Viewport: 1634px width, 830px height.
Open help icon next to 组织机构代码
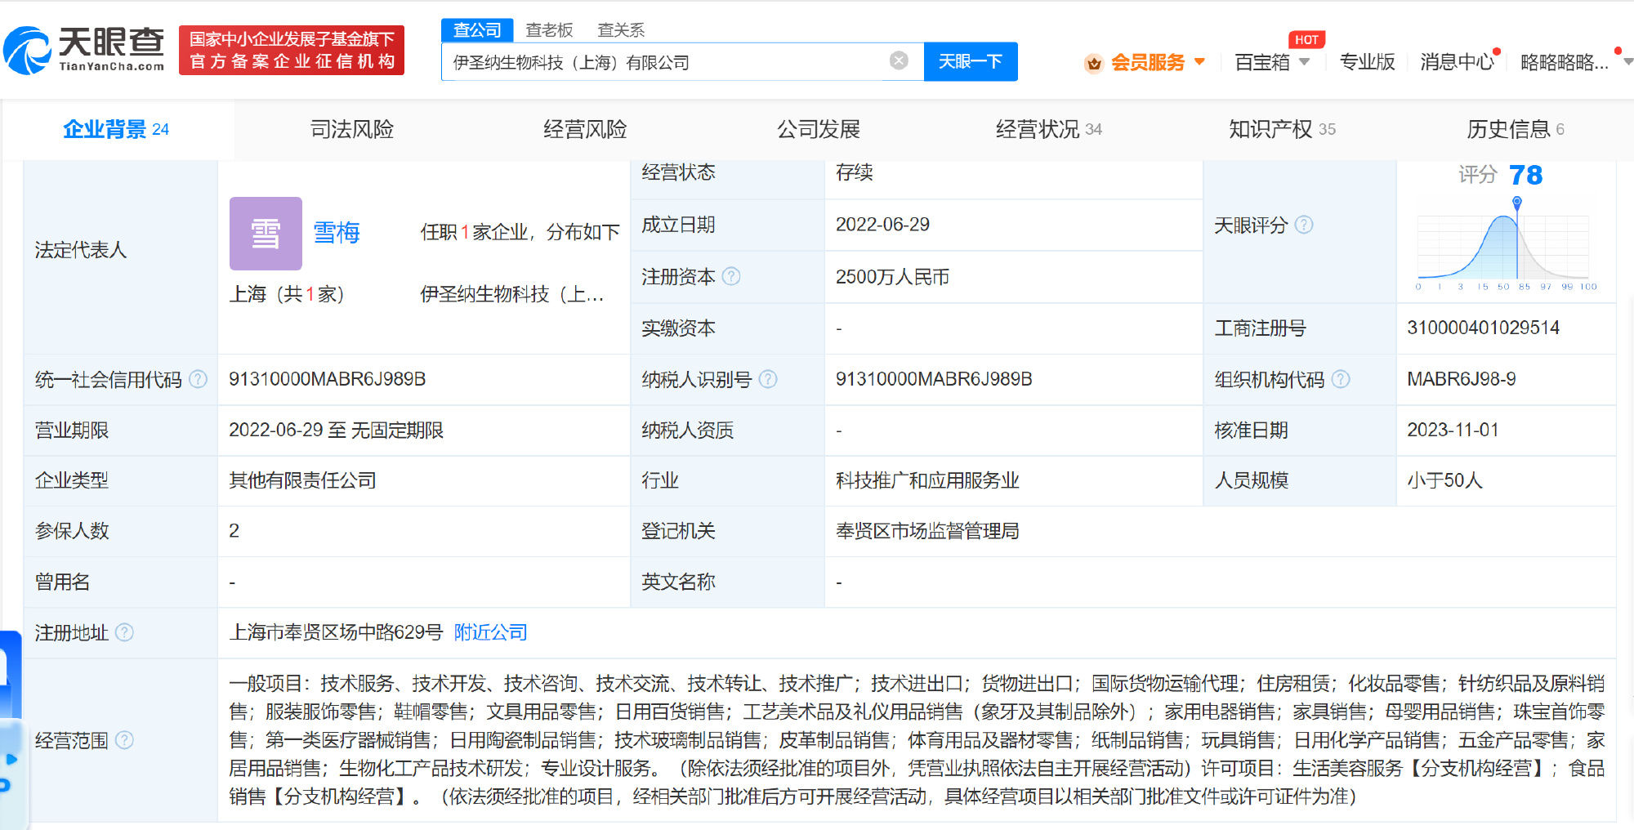[1341, 379]
